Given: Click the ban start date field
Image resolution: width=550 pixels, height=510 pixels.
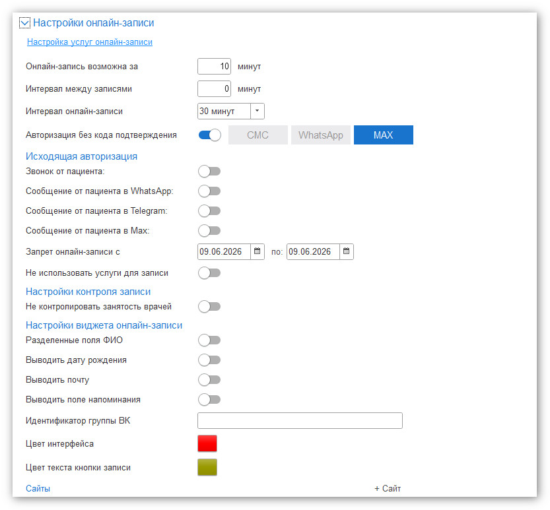Looking at the screenshot, I should 224,251.
